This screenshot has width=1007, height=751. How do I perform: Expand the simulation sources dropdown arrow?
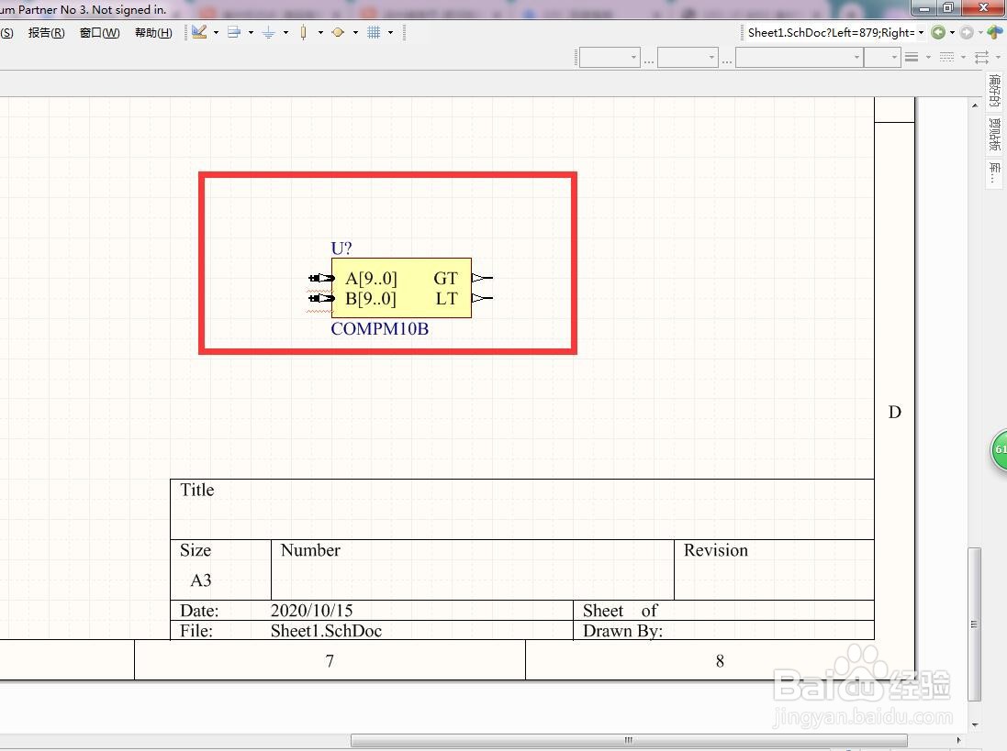(x=355, y=32)
